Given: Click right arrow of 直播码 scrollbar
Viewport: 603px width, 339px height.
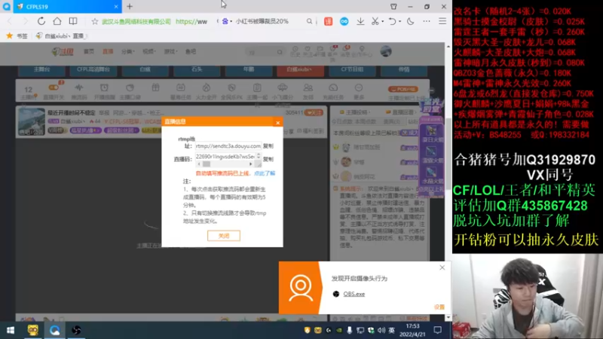Looking at the screenshot, I should point(251,164).
